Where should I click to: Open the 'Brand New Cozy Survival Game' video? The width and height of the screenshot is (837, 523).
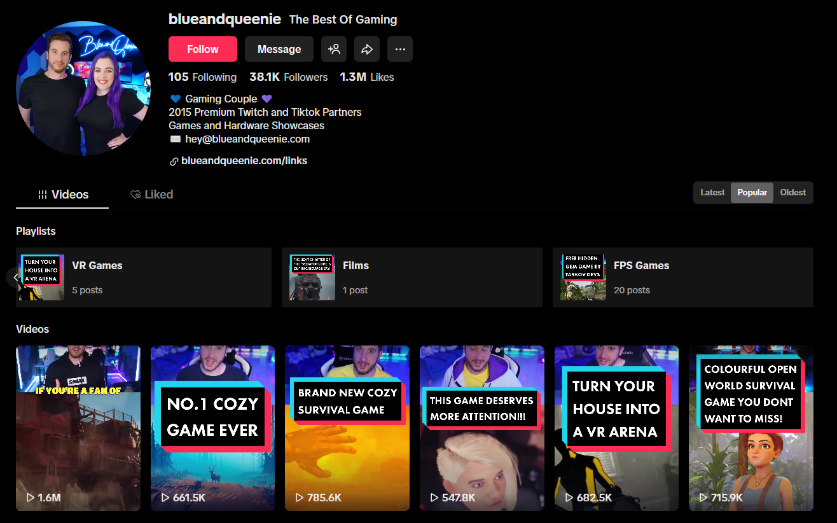pos(347,428)
